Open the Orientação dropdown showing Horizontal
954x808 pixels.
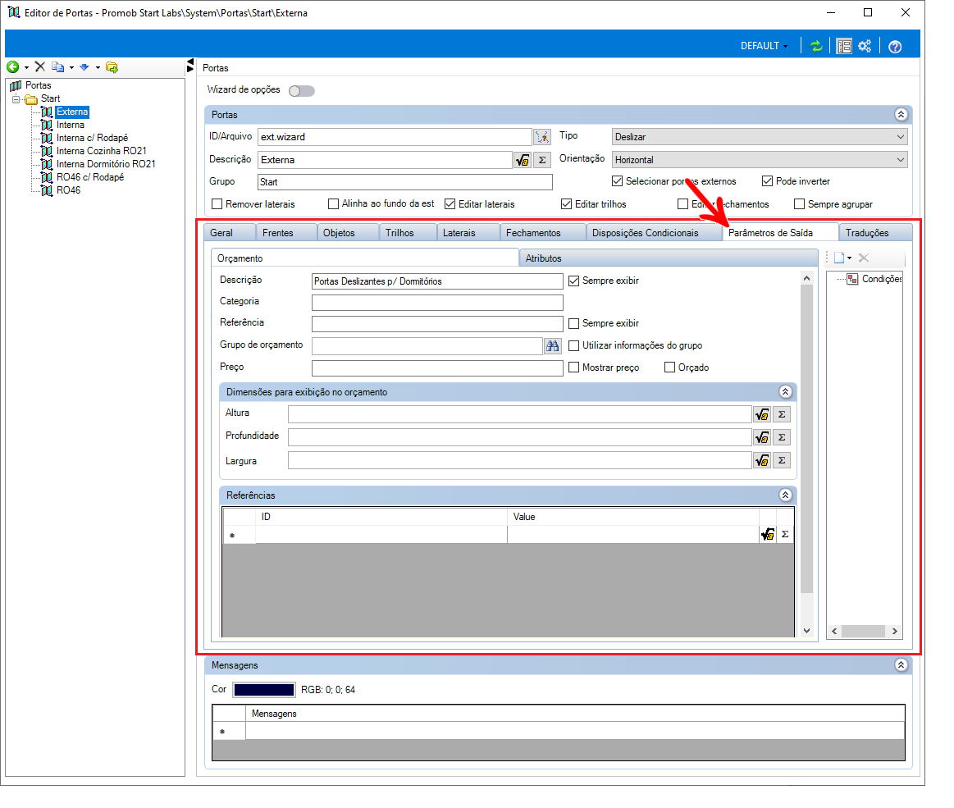(x=760, y=160)
